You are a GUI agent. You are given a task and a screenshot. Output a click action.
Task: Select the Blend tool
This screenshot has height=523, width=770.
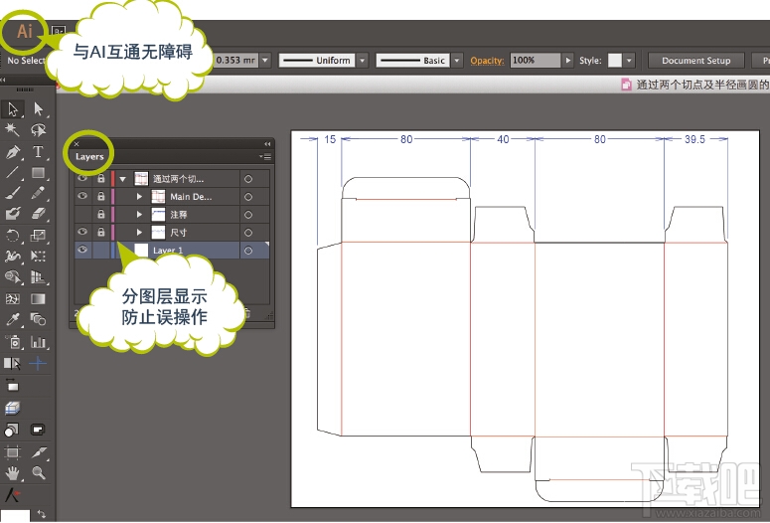(x=38, y=319)
